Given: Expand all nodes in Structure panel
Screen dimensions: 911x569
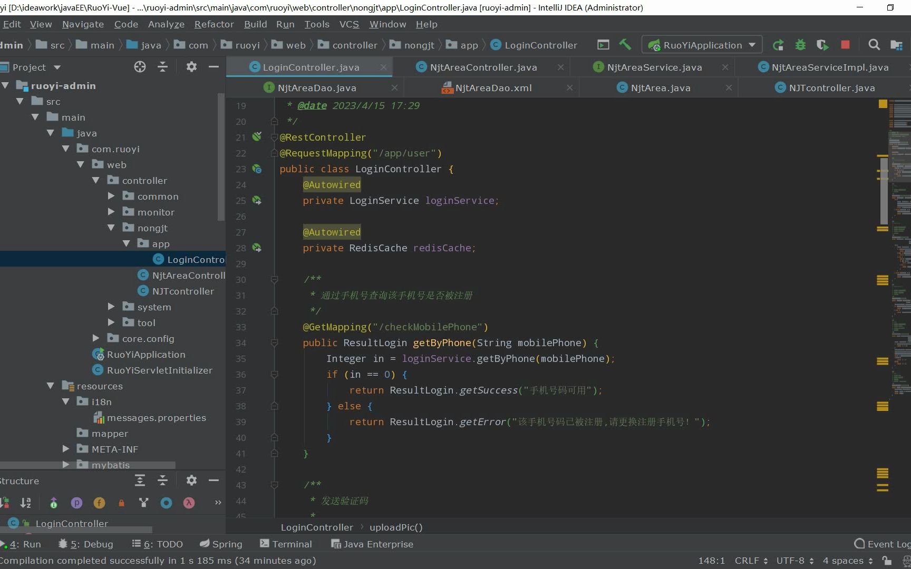Looking at the screenshot, I should (x=140, y=480).
